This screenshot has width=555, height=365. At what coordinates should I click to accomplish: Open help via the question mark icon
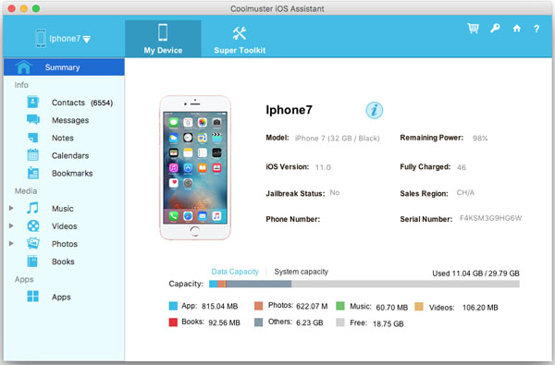[x=536, y=29]
